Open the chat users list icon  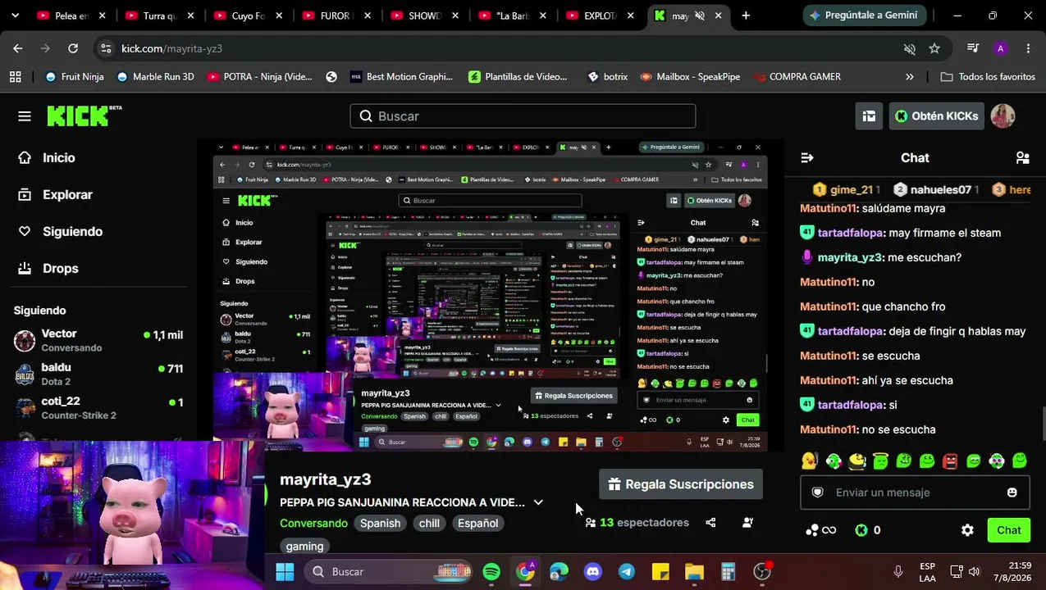pos(1022,157)
